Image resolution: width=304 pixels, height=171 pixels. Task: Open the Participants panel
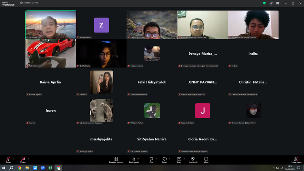(134, 160)
